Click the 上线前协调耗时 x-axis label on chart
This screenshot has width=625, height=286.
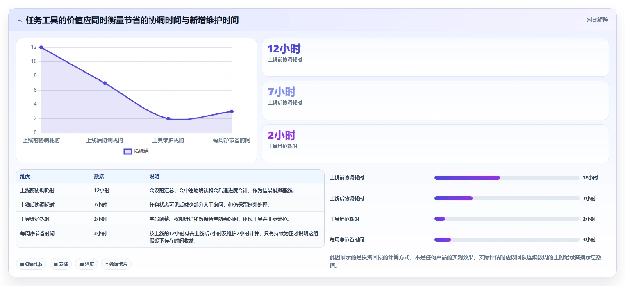coord(41,140)
